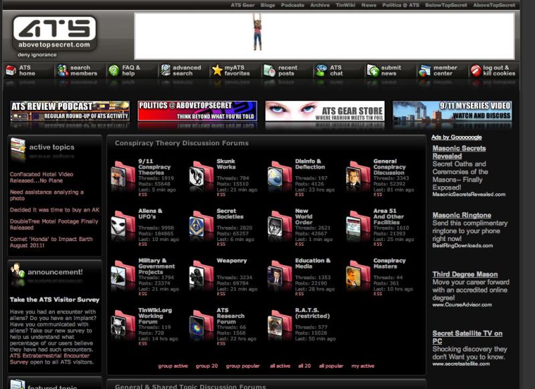Open the Masonic Ringtone ad link

(x=461, y=215)
